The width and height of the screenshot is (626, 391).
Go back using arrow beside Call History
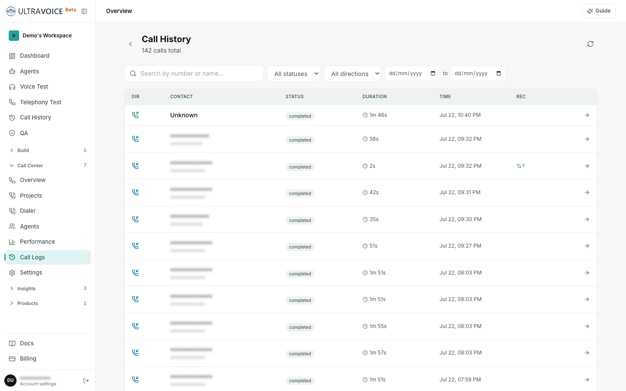[x=130, y=44]
